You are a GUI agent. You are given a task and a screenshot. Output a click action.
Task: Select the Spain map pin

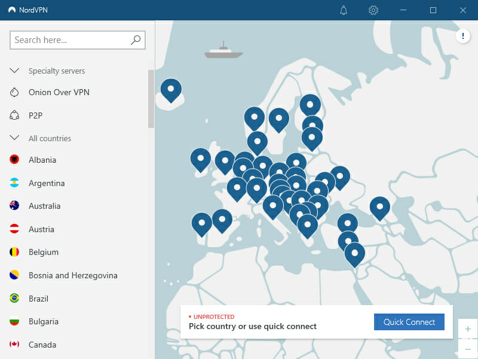[x=222, y=221]
